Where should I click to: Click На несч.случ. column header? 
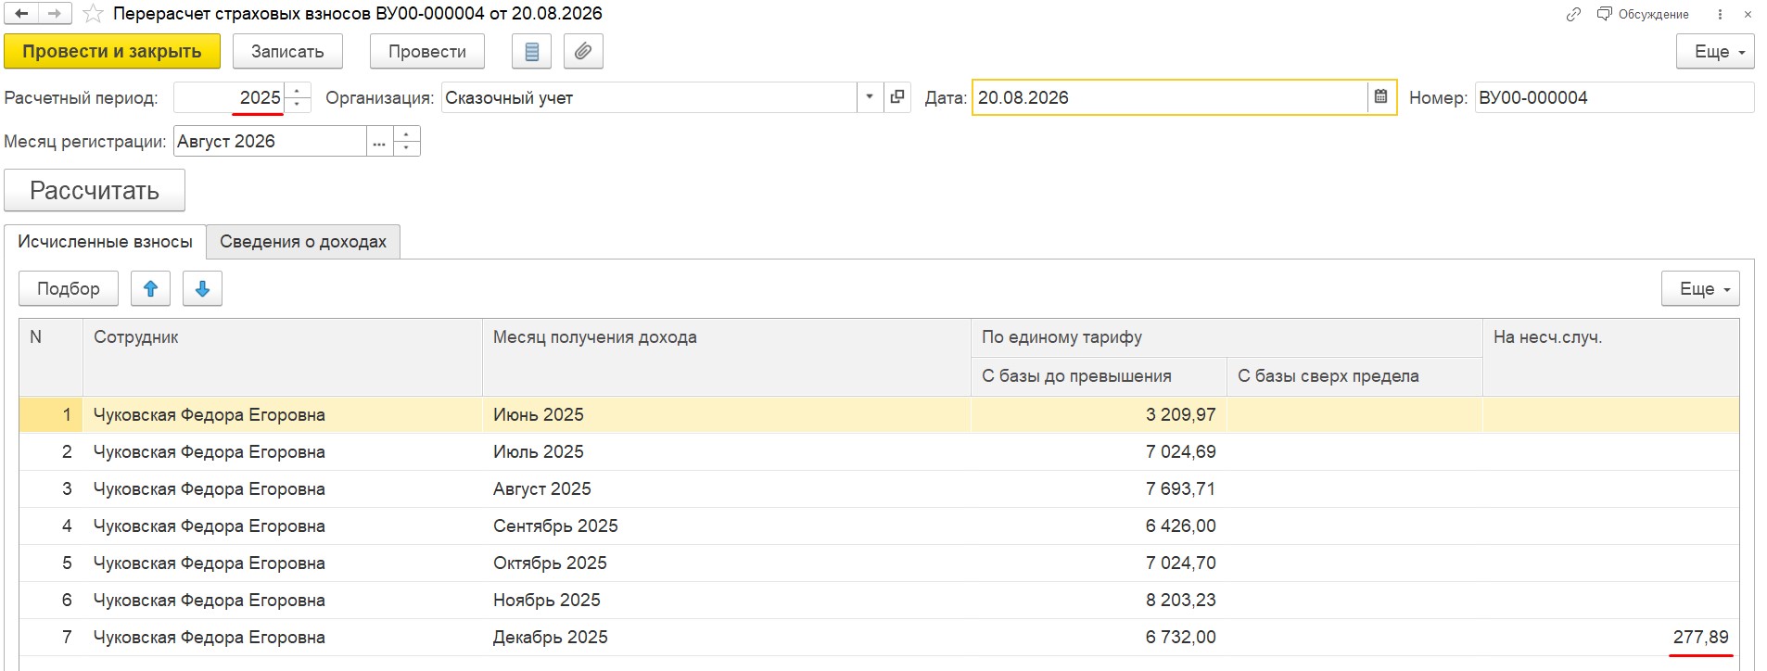[x=1611, y=358]
